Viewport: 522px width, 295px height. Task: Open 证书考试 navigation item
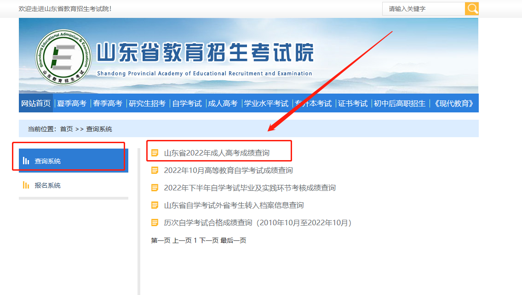[x=353, y=103]
